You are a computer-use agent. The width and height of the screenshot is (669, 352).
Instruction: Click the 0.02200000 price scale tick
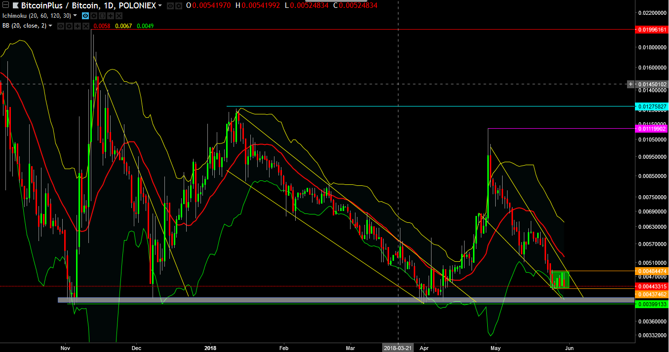(x=652, y=12)
